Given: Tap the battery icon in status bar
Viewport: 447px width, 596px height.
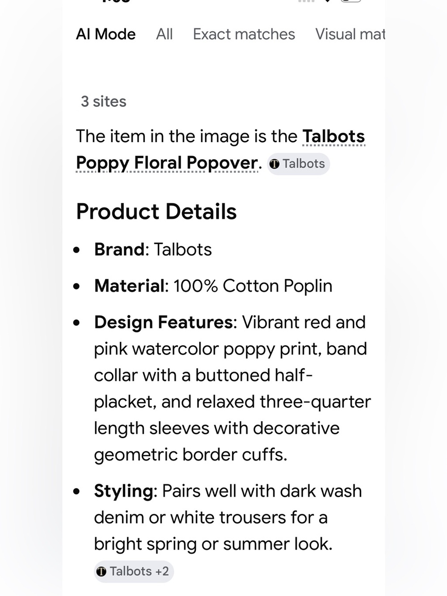Looking at the screenshot, I should pyautogui.click(x=351, y=1).
